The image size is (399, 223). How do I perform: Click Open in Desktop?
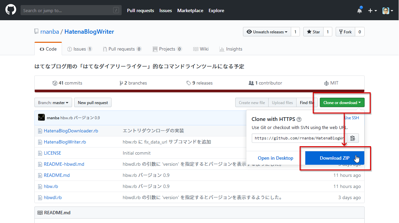pyautogui.click(x=275, y=158)
